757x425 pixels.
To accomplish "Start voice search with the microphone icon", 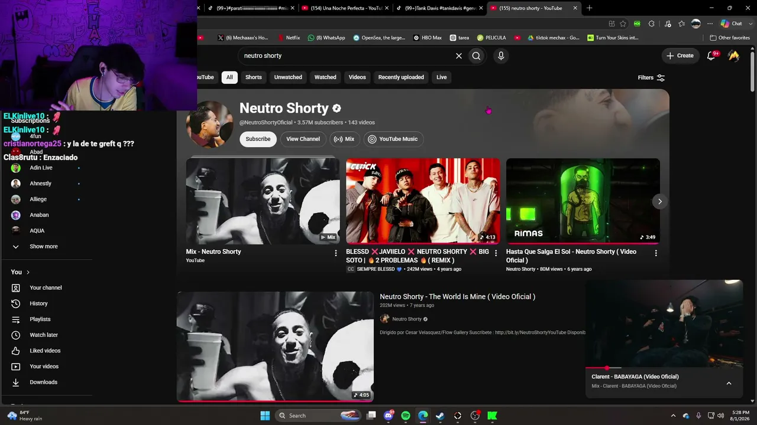I will click(x=501, y=55).
